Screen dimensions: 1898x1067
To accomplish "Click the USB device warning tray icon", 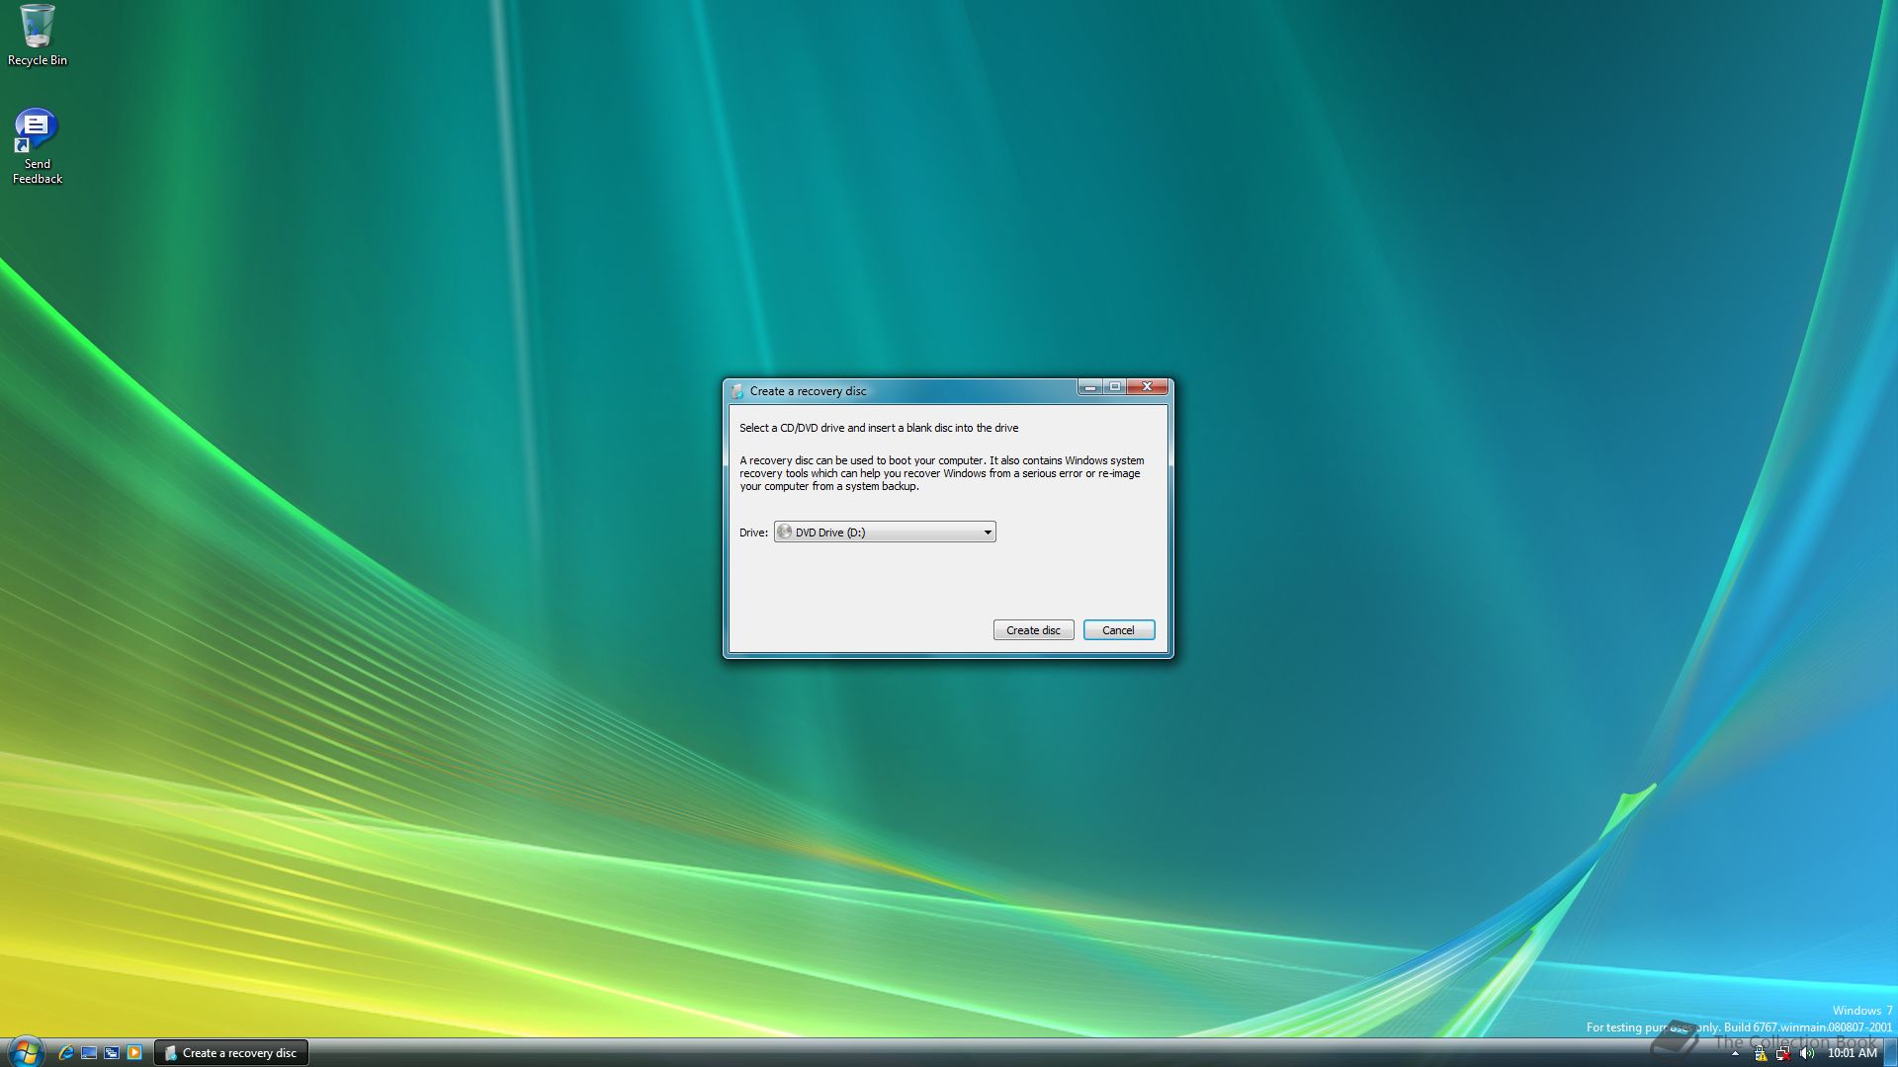I will (1760, 1054).
